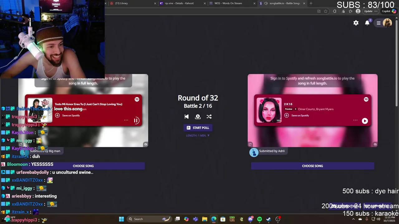Close the Kahoot tab

[x=205, y=3]
